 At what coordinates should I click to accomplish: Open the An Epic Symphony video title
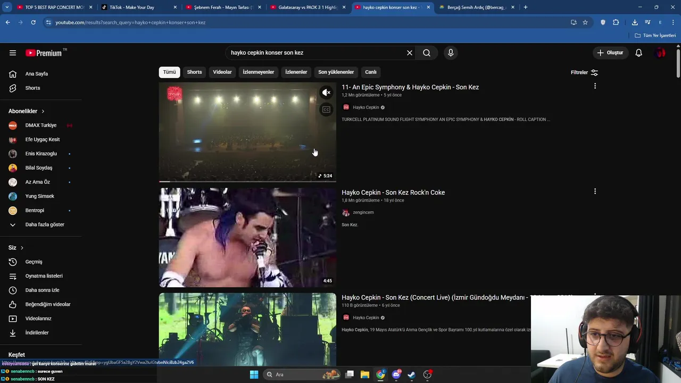tap(410, 87)
